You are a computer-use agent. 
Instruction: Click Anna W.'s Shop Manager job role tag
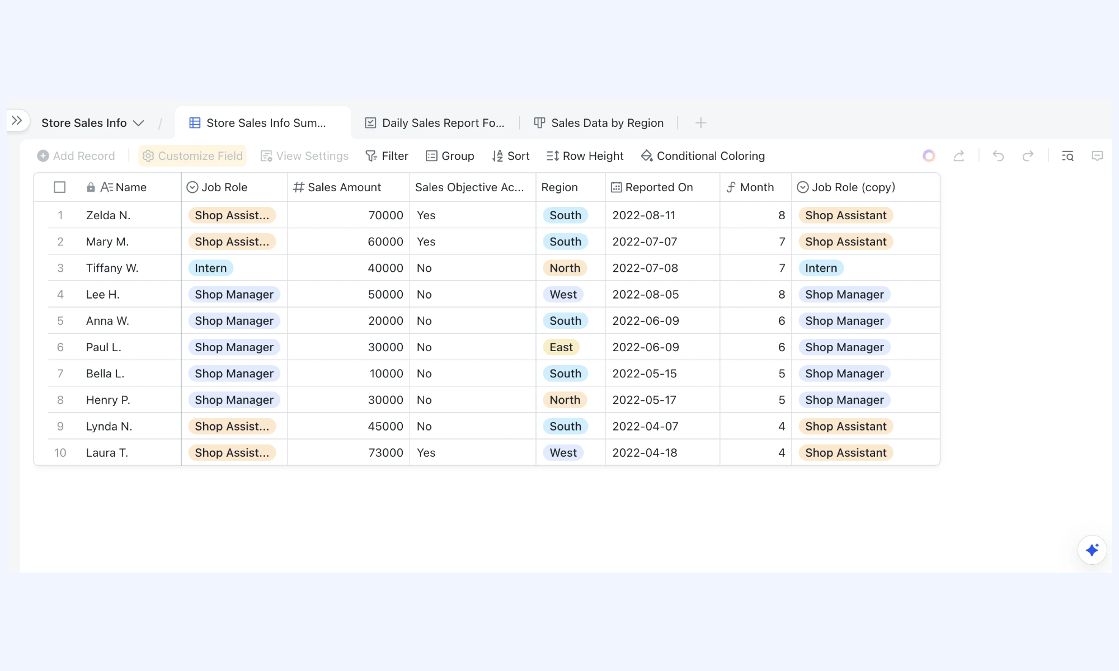click(234, 321)
